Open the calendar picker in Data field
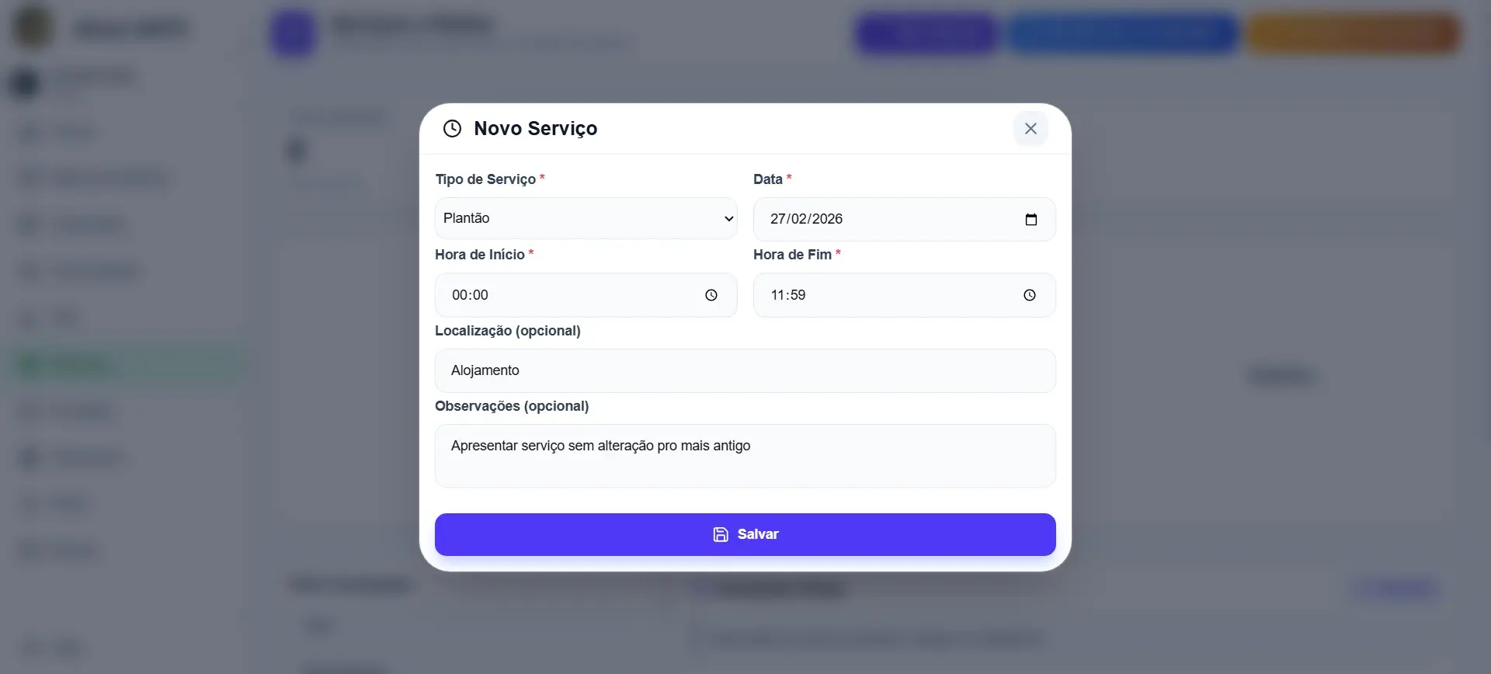 click(x=1030, y=220)
